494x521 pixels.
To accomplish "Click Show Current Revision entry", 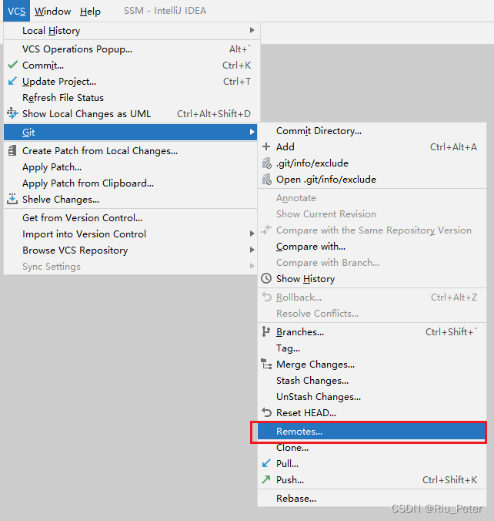I will point(372,214).
